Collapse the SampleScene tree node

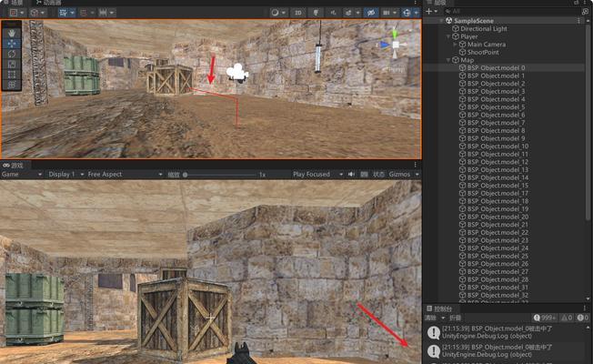[441, 21]
